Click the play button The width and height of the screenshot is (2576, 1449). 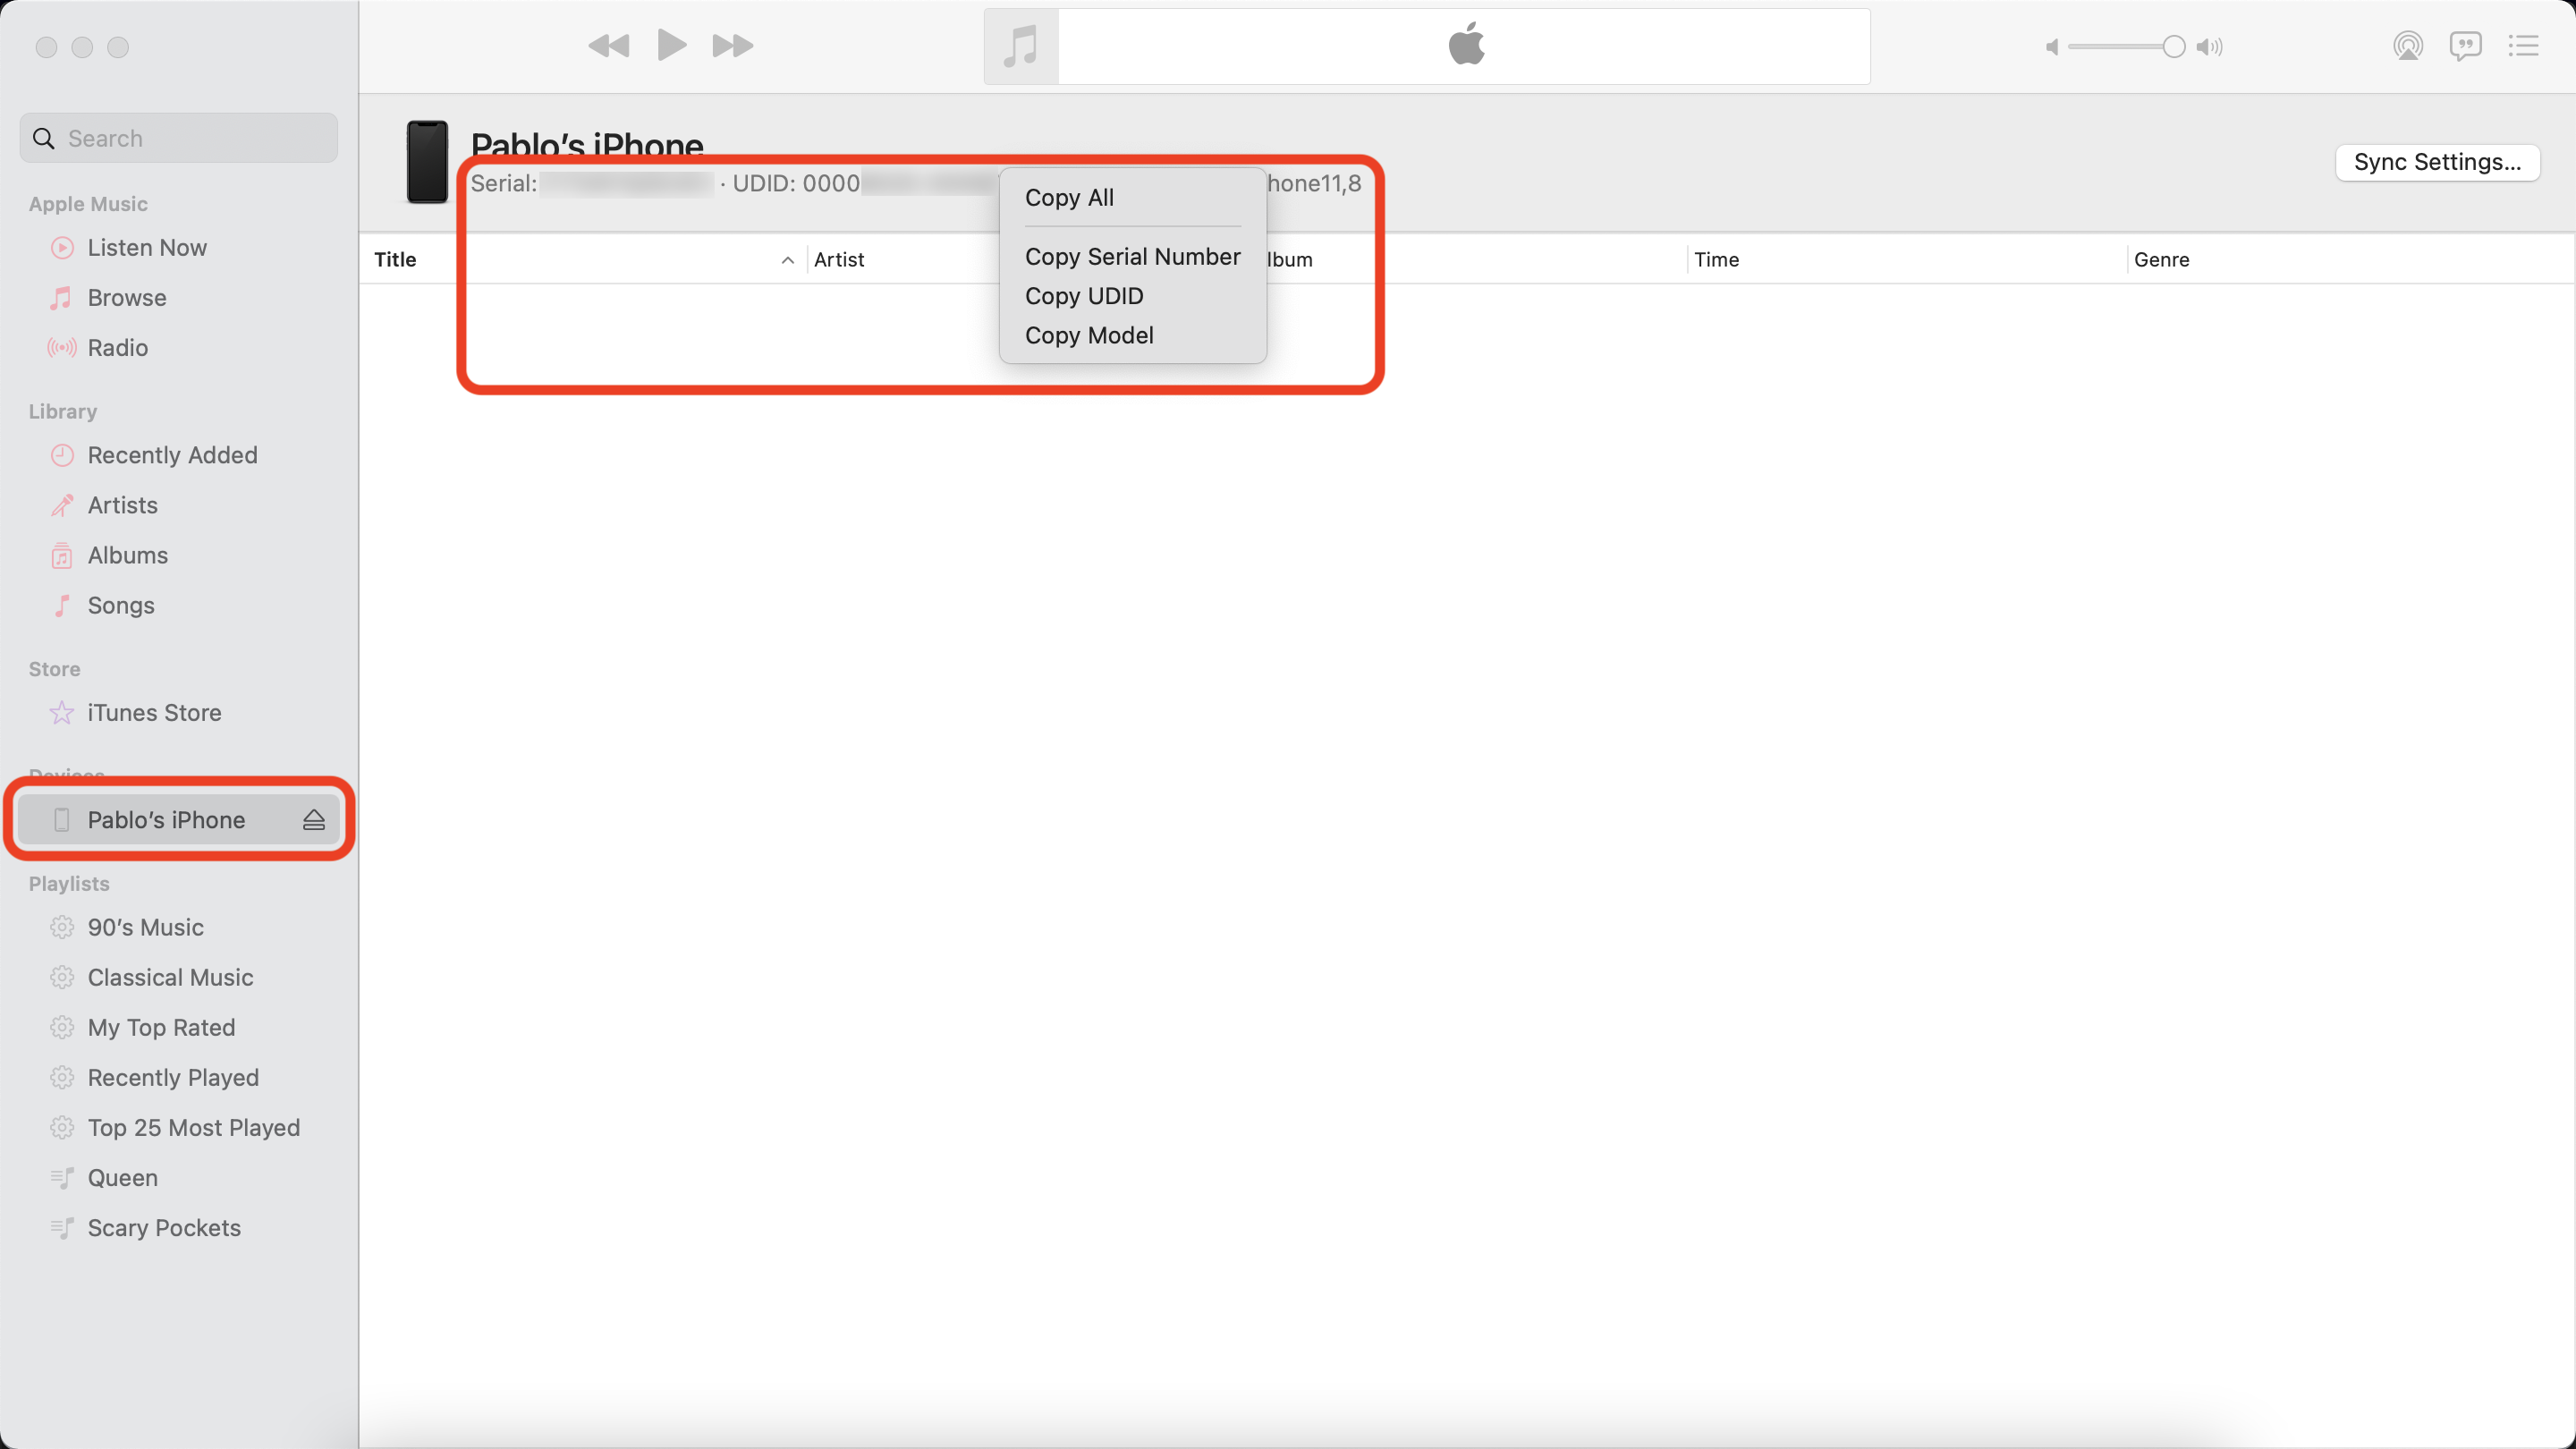[671, 46]
